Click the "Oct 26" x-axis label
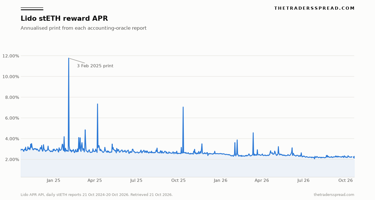 [x=346, y=180]
